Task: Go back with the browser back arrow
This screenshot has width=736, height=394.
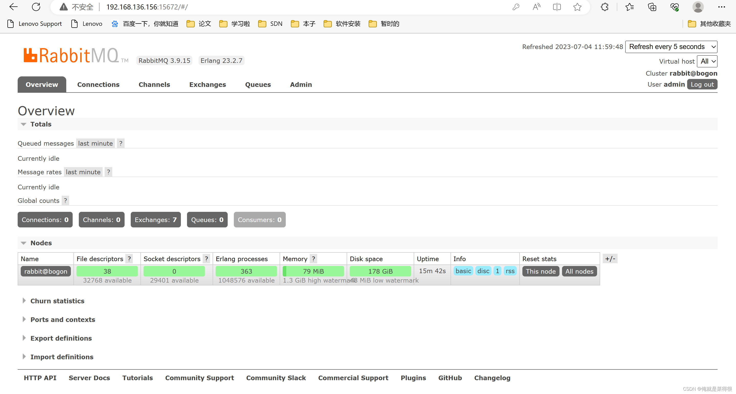Action: pos(13,7)
